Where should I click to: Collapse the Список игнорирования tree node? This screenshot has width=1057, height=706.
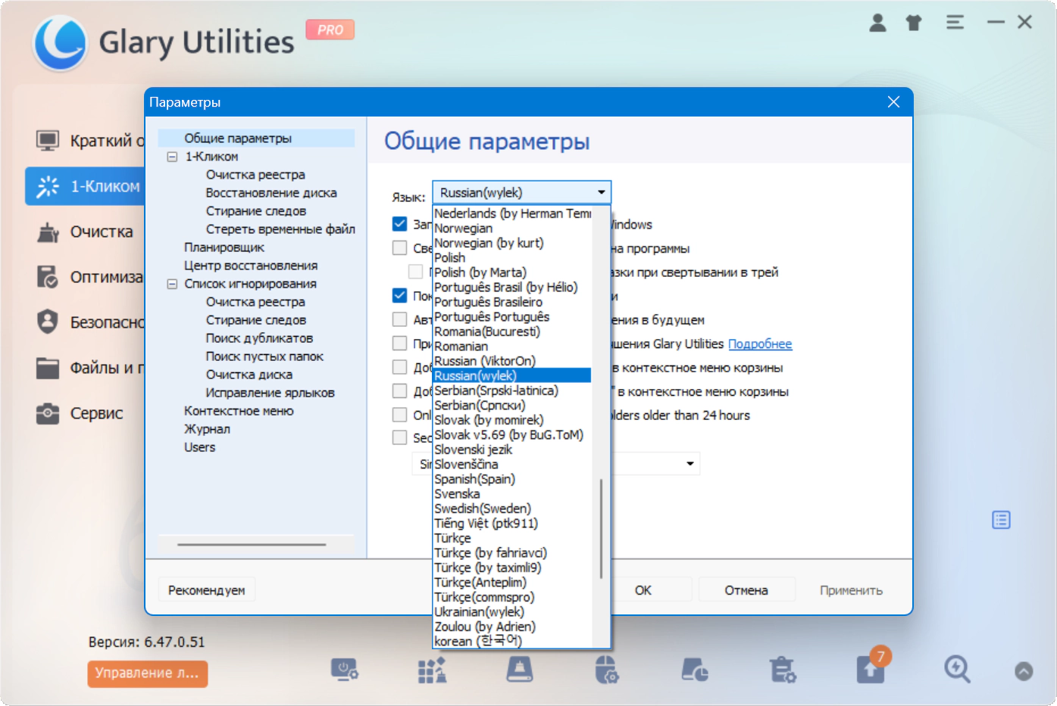point(172,284)
